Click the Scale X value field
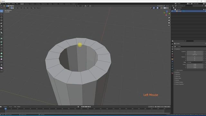This screenshot has width=206, height=116. pyautogui.click(x=195, y=64)
